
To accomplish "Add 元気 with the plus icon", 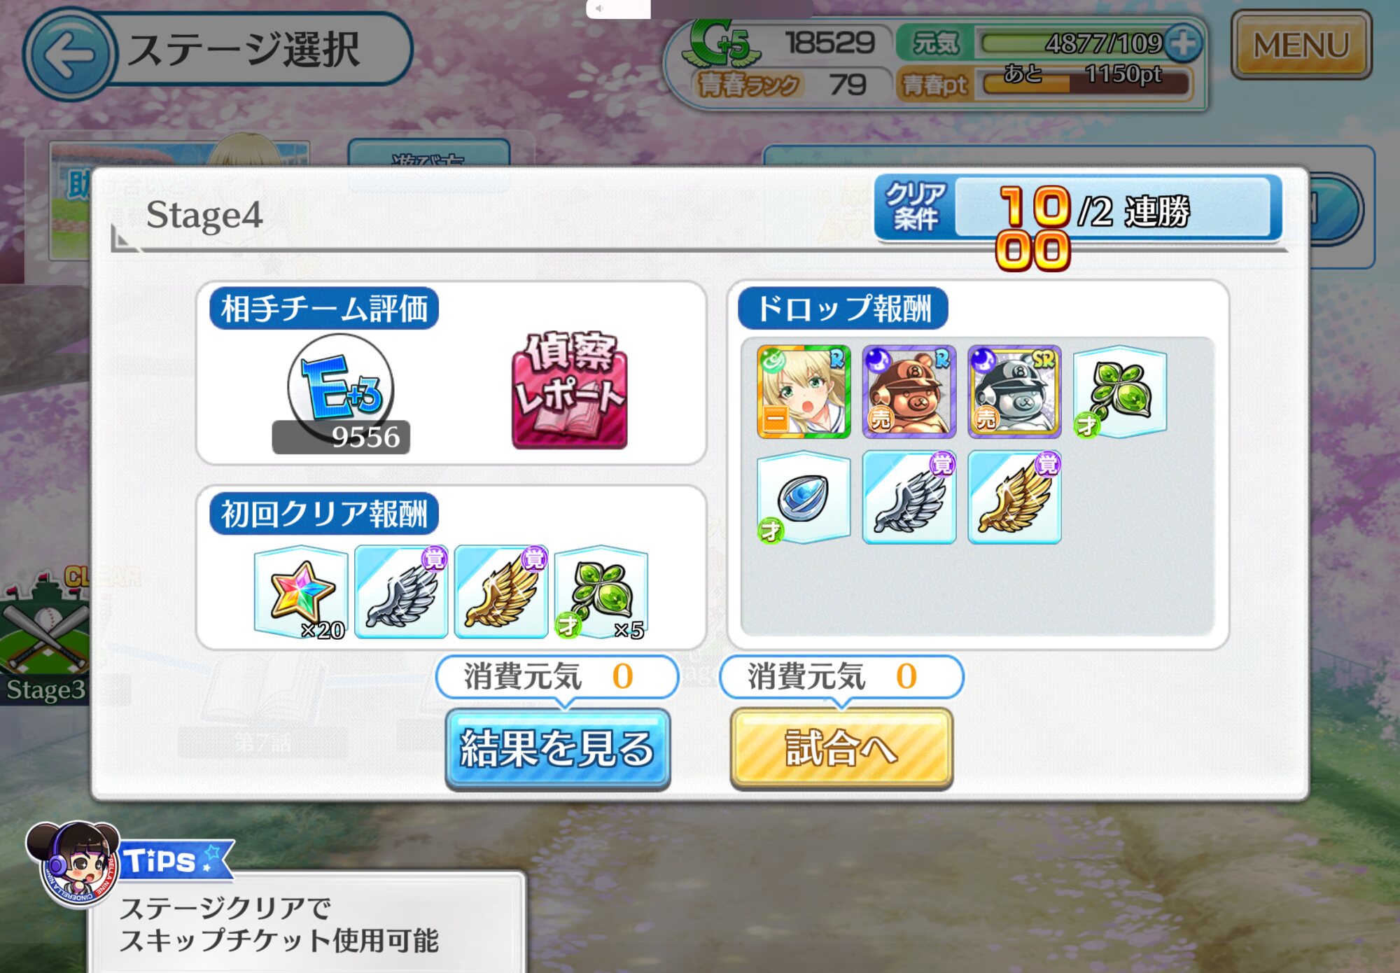I will coord(1183,43).
